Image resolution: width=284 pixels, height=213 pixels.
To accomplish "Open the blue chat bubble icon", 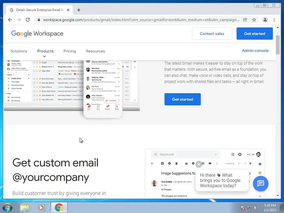I will click(261, 184).
